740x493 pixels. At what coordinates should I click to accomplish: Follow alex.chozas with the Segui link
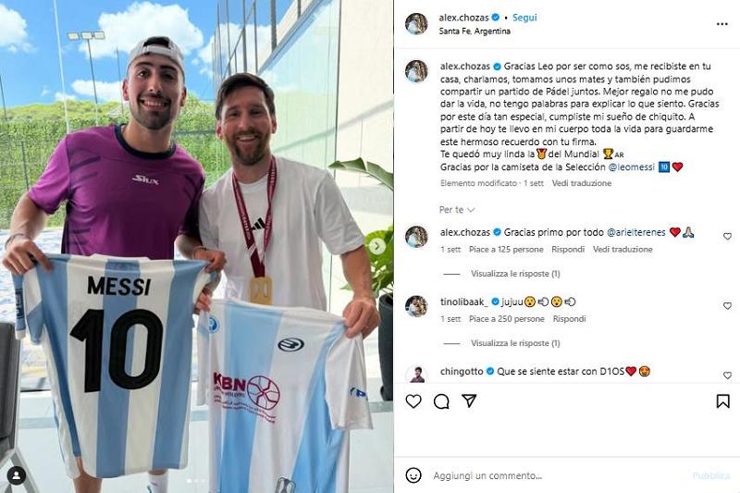(524, 18)
